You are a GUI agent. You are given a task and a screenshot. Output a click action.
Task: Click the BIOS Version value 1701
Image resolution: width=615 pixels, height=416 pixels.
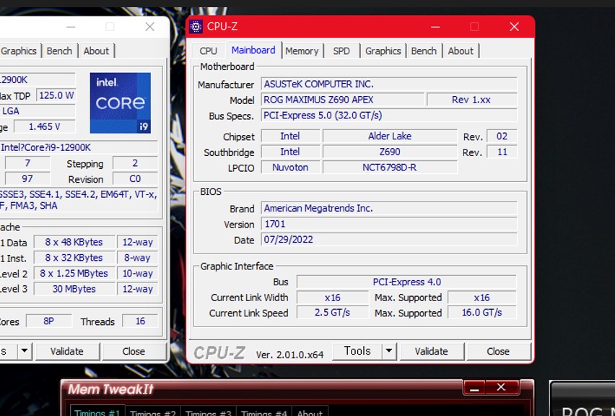point(389,224)
